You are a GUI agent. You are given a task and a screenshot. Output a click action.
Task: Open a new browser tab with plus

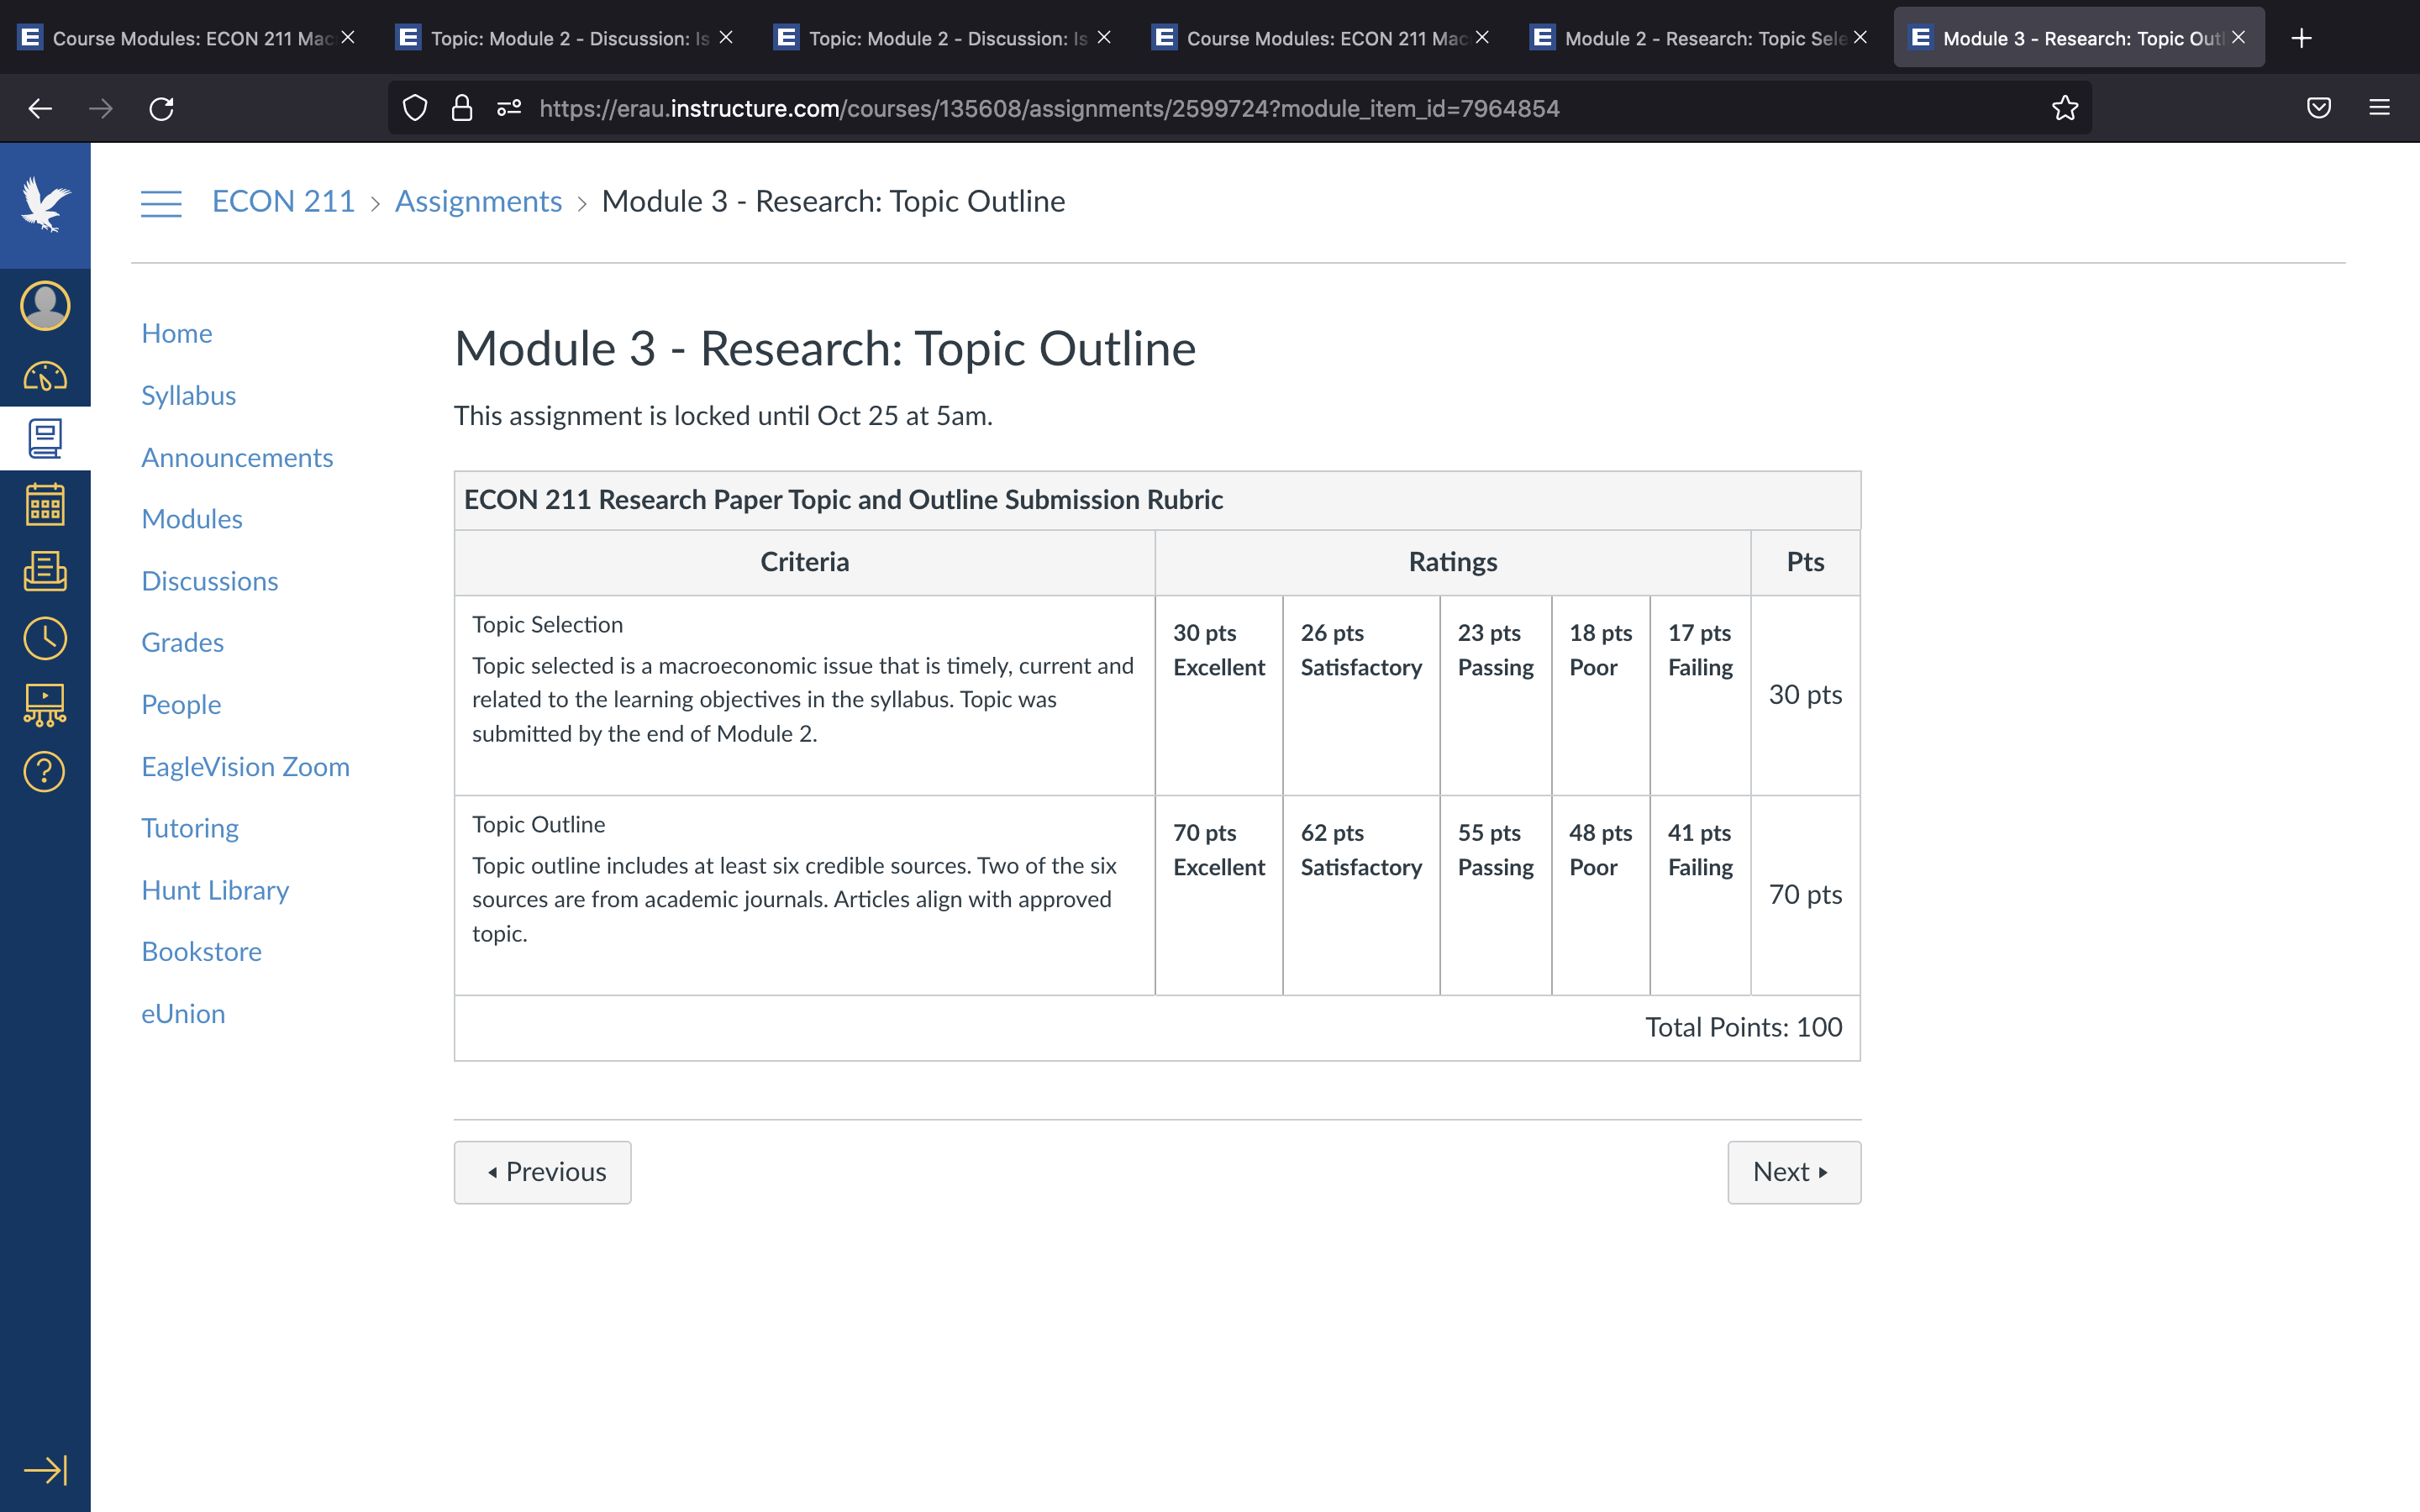[x=2301, y=38]
